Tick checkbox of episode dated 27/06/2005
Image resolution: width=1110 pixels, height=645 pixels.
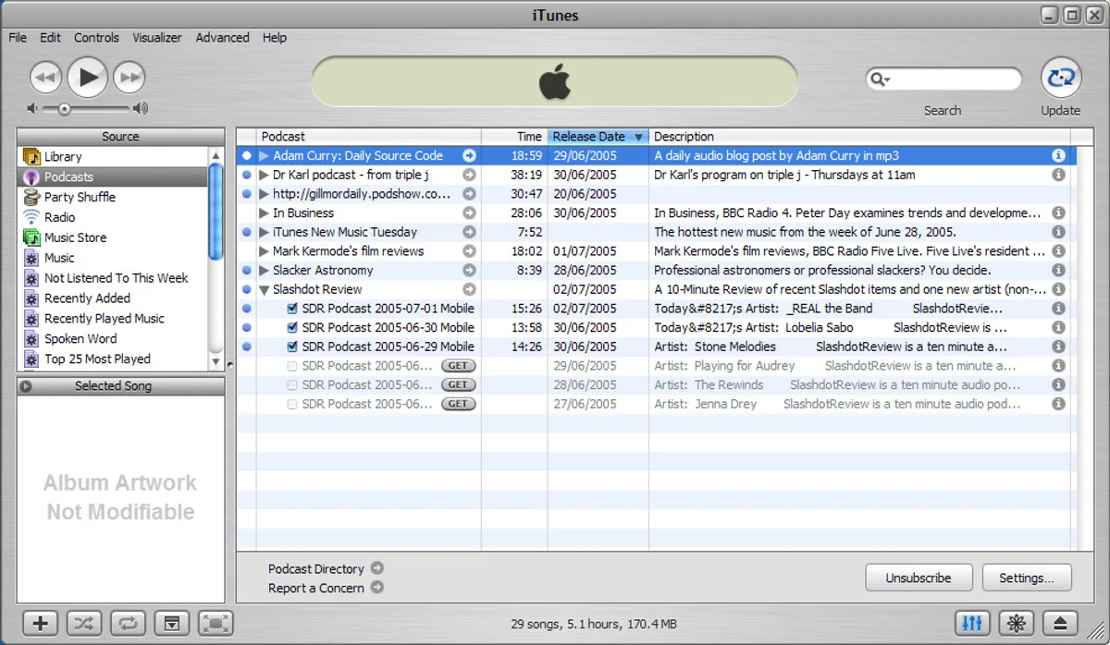coord(292,404)
